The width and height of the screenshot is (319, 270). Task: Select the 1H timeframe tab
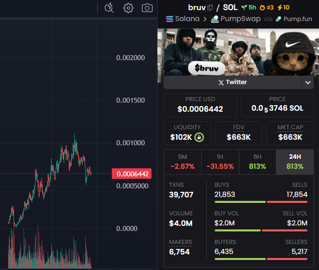click(x=220, y=162)
